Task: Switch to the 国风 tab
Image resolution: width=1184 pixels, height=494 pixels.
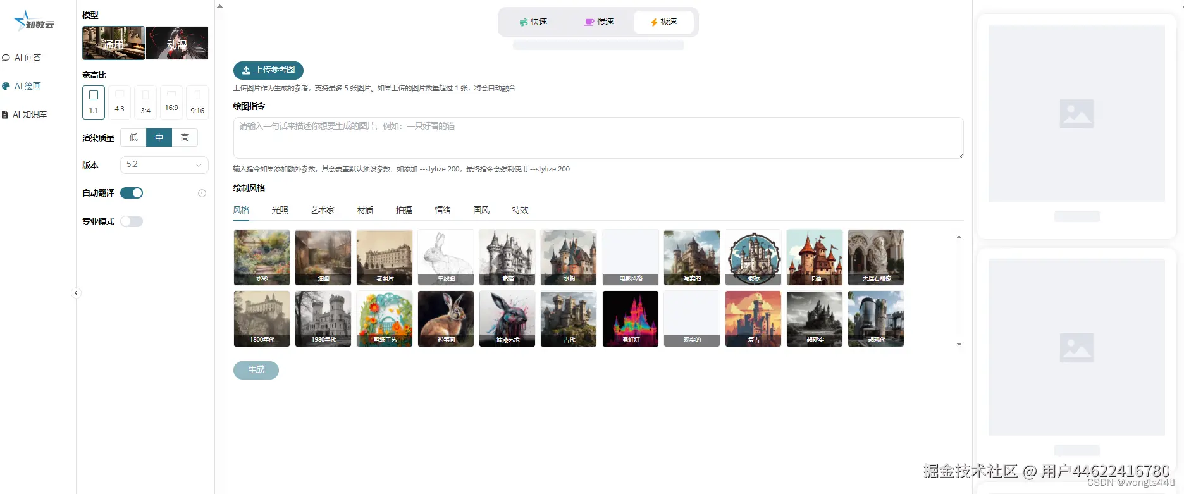Action: point(481,210)
